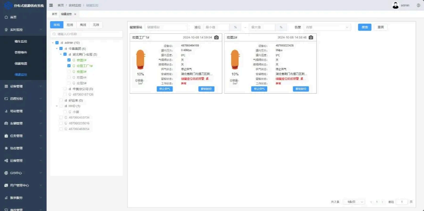
Task: Click the 用户管理中心 card icon
Action: (x=6, y=186)
